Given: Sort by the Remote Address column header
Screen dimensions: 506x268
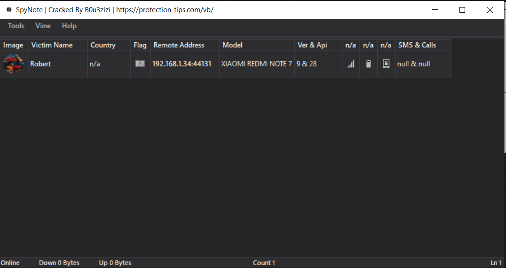Looking at the screenshot, I should [185, 45].
